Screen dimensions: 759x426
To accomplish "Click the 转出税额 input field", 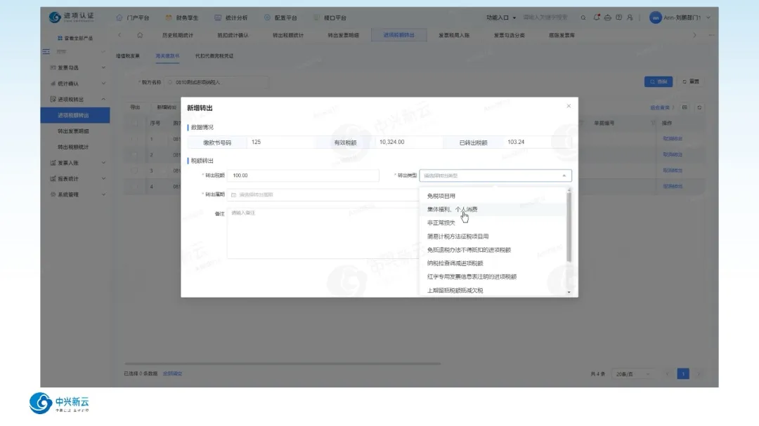I will click(303, 175).
